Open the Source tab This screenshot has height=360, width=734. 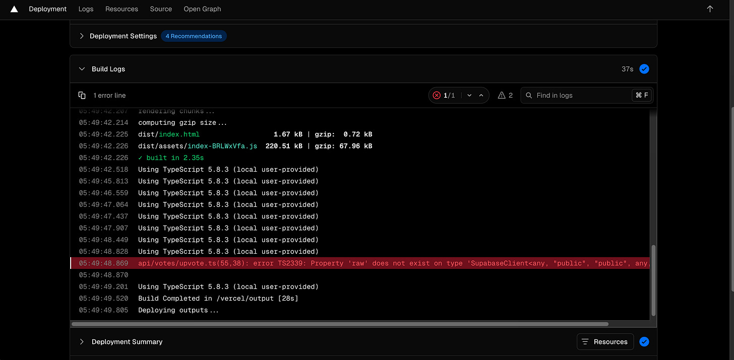pyautogui.click(x=160, y=9)
